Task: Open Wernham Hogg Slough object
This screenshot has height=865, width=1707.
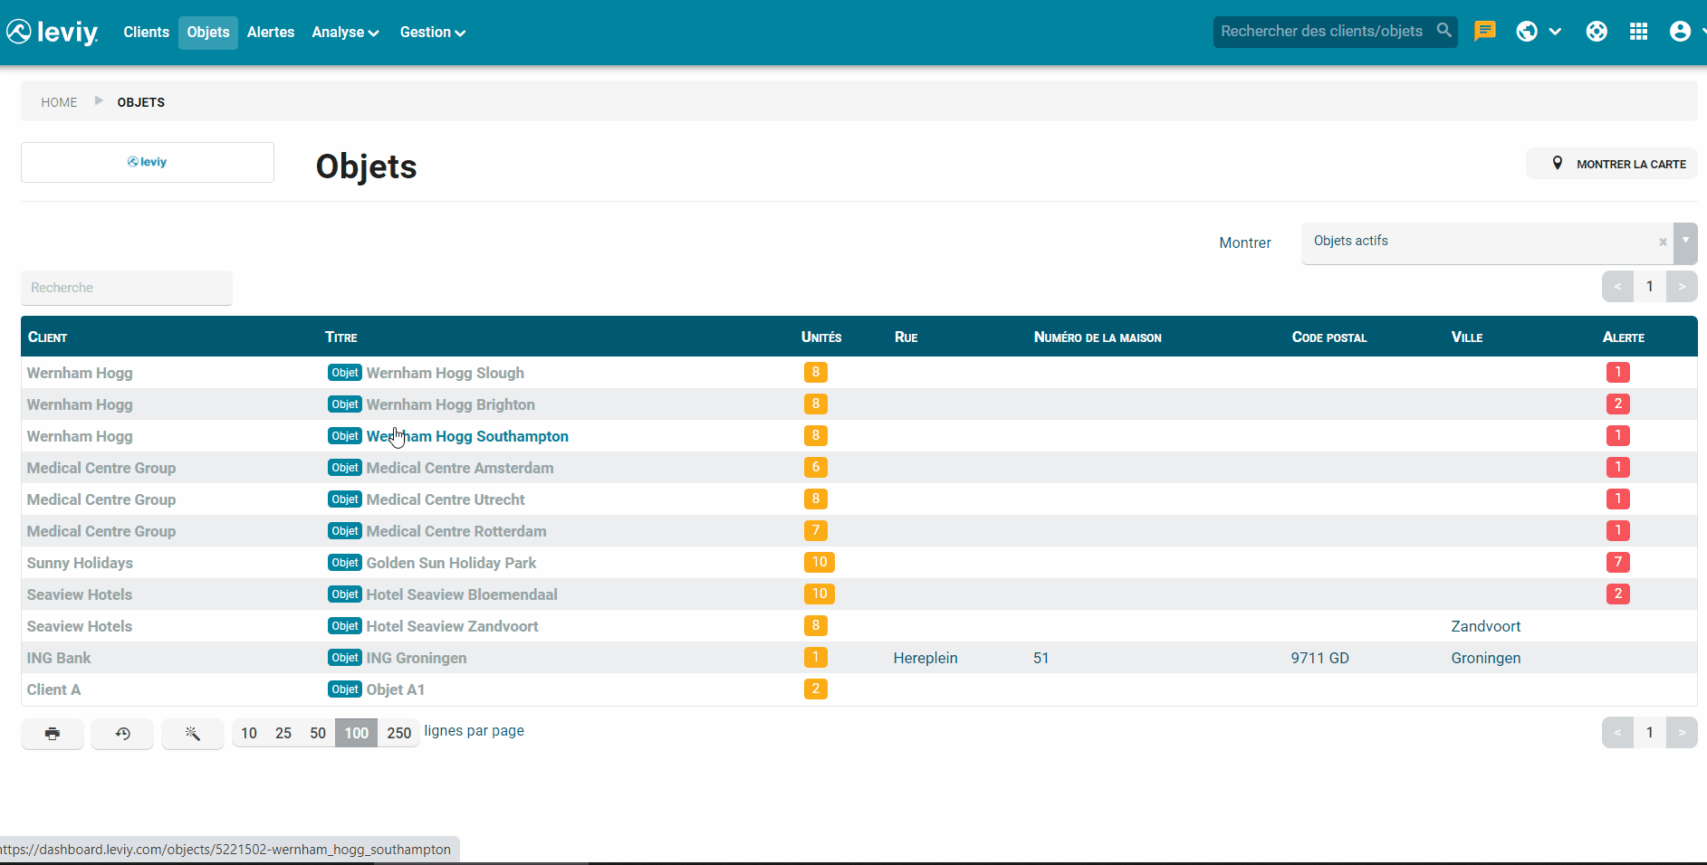Action: pos(446,373)
